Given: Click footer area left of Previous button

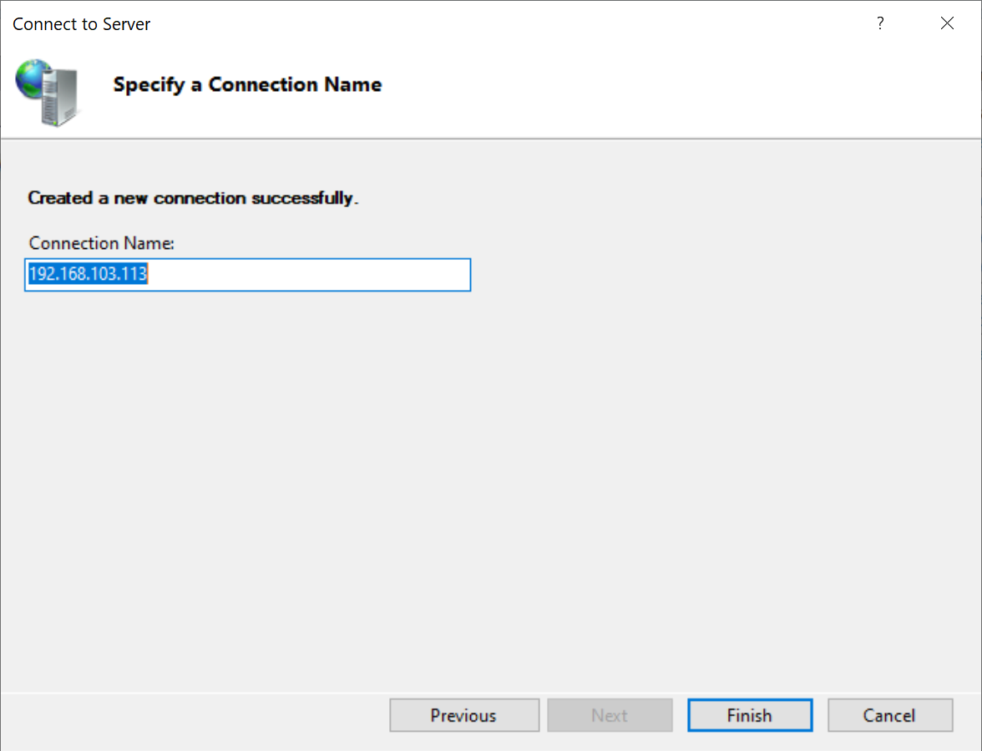Looking at the screenshot, I should click(192, 715).
